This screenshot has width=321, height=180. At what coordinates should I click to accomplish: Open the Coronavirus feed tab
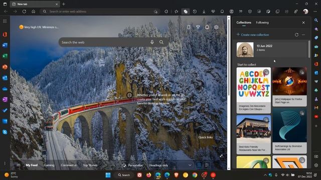pos(69,165)
